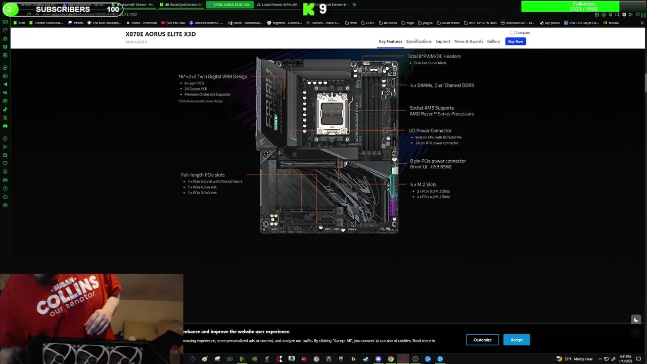Open the Gallery tab
Screen dimensions: 647x364
[493, 41]
